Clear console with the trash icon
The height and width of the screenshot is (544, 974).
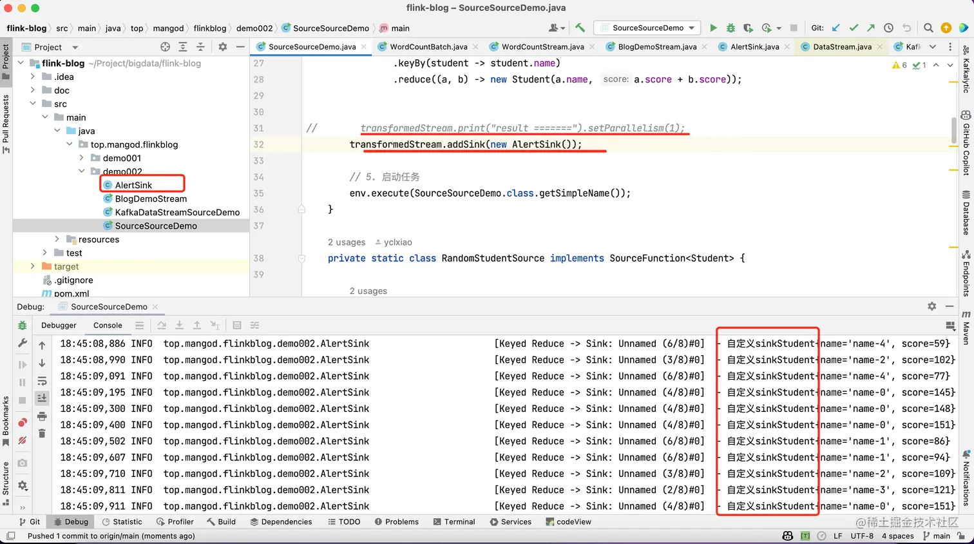(42, 433)
